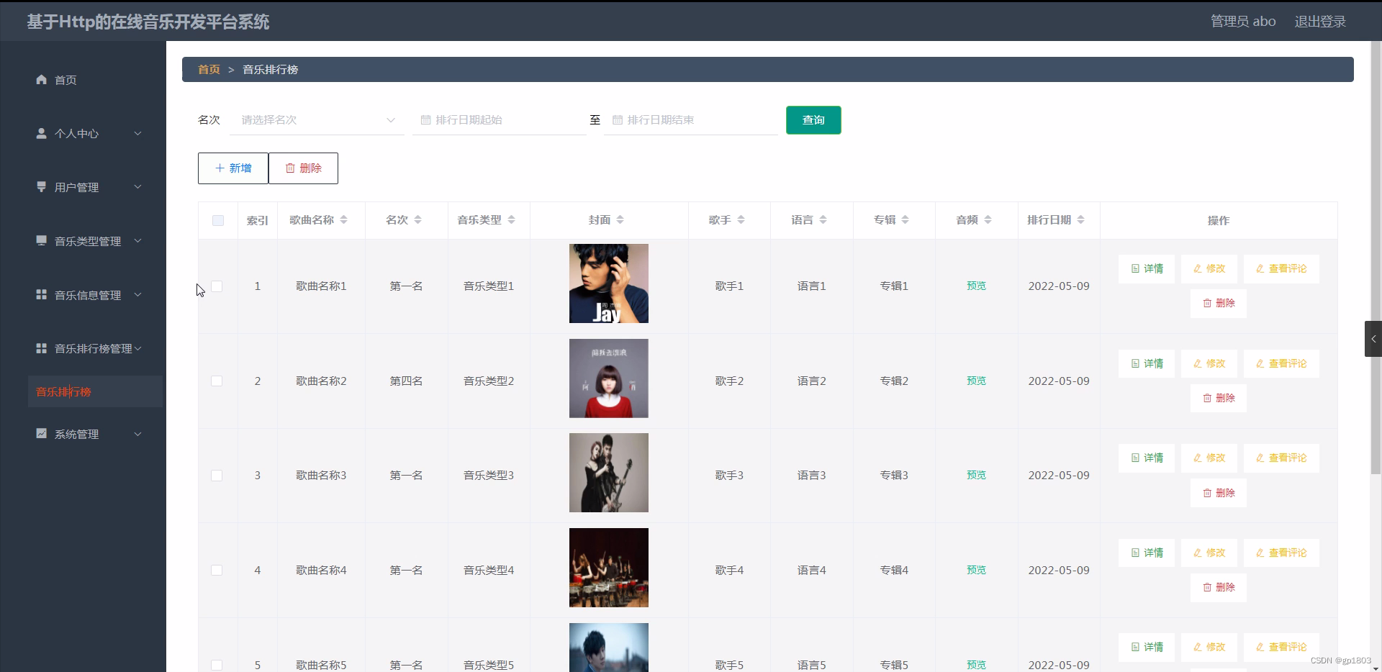Click the page vertical scrollbar
Screen dimensions: 1382x672
[1376, 259]
